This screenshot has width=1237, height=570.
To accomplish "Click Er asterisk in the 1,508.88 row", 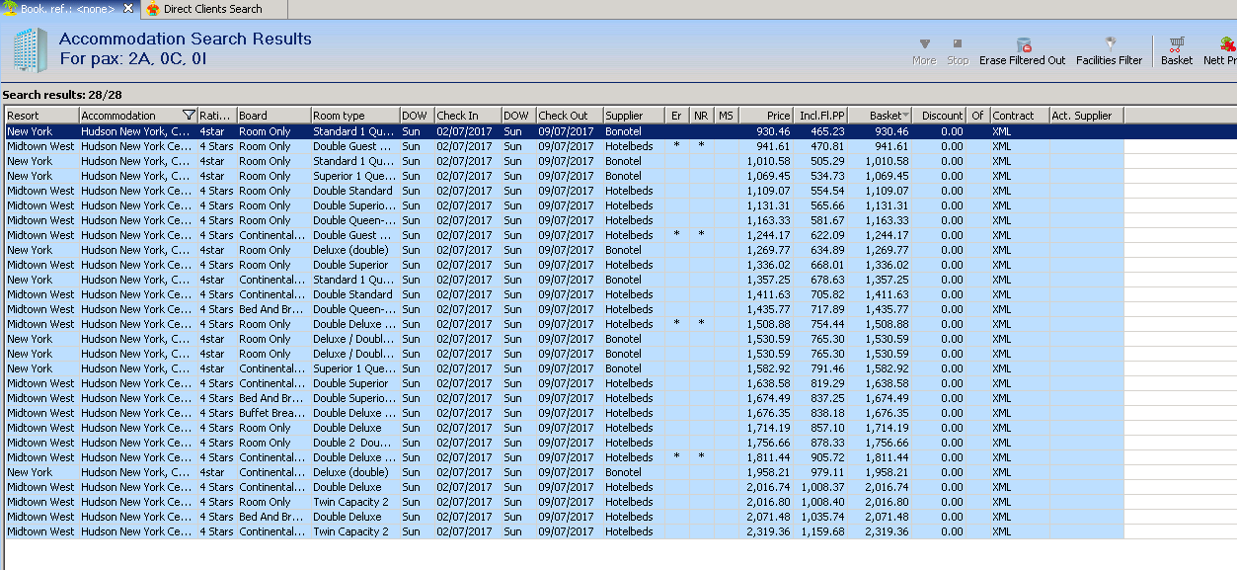I will click(x=677, y=324).
